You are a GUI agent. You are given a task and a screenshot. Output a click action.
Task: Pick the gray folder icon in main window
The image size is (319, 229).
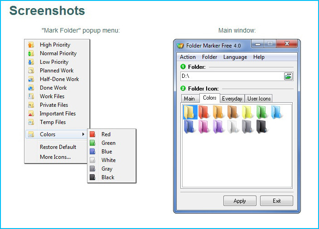coord(248,127)
